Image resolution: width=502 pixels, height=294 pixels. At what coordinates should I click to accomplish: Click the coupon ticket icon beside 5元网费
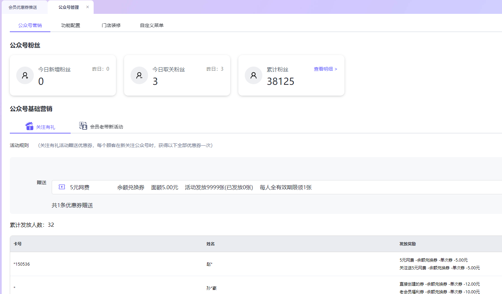coord(62,187)
